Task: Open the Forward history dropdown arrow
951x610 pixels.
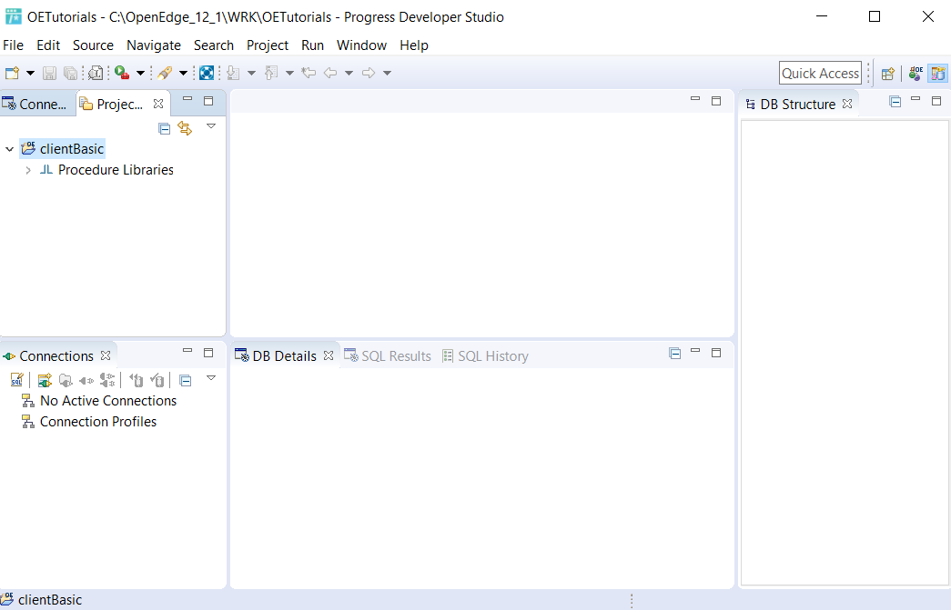Action: 387,74
